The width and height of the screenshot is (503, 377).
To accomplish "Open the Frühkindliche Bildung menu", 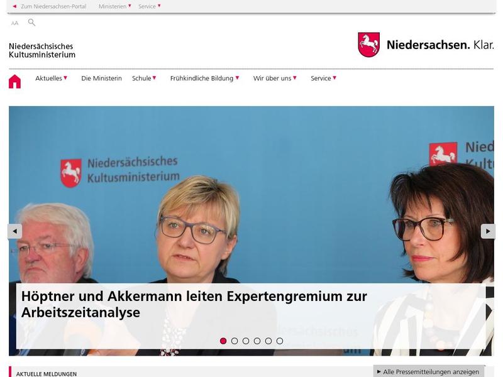I will click(205, 78).
